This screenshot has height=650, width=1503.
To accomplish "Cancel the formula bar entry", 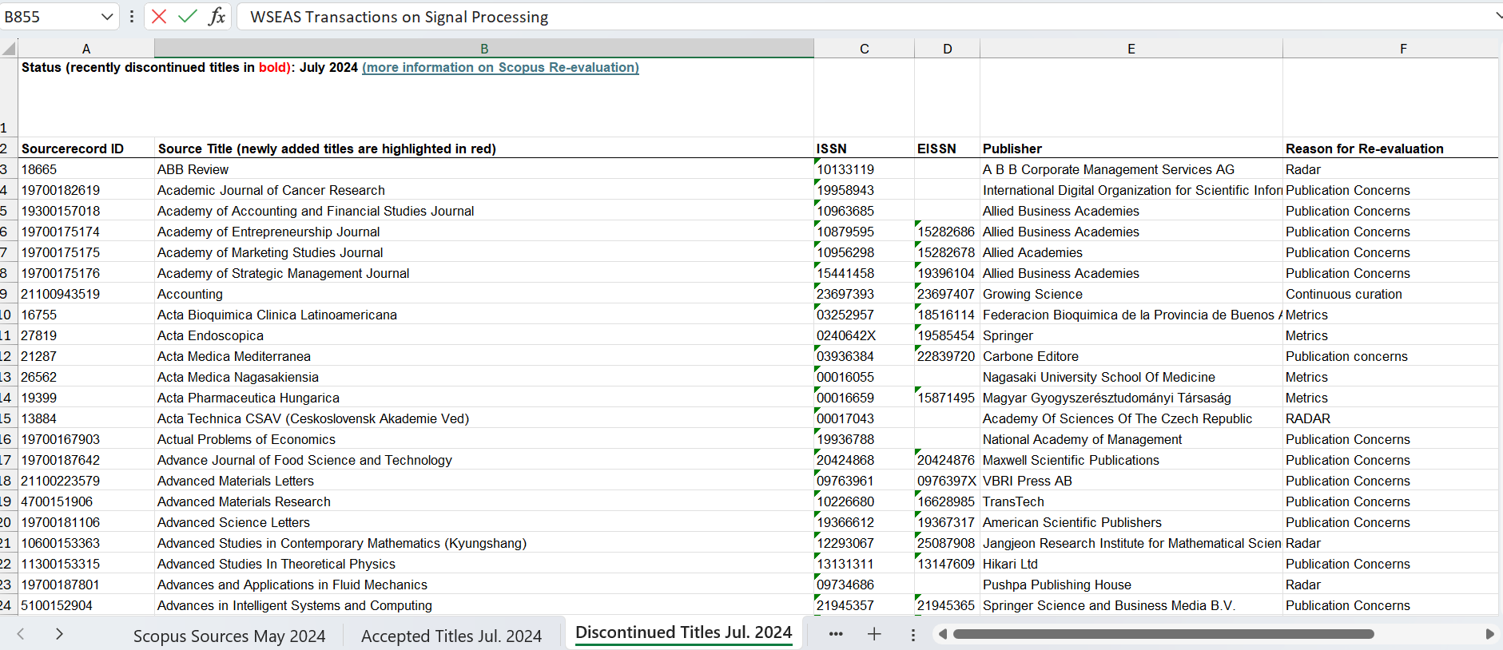I will click(x=159, y=17).
